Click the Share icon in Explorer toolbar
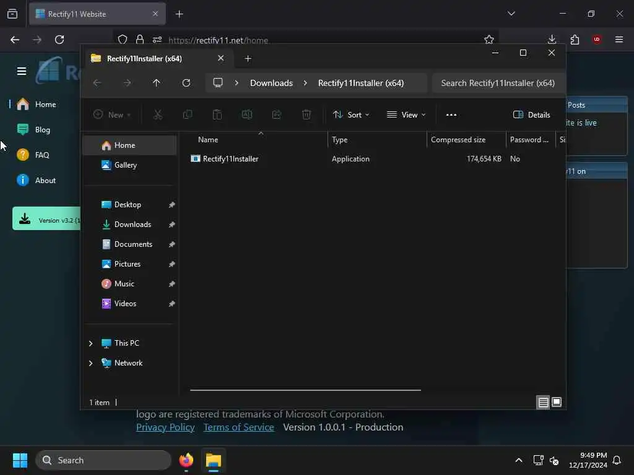This screenshot has width=634, height=475. [x=277, y=114]
